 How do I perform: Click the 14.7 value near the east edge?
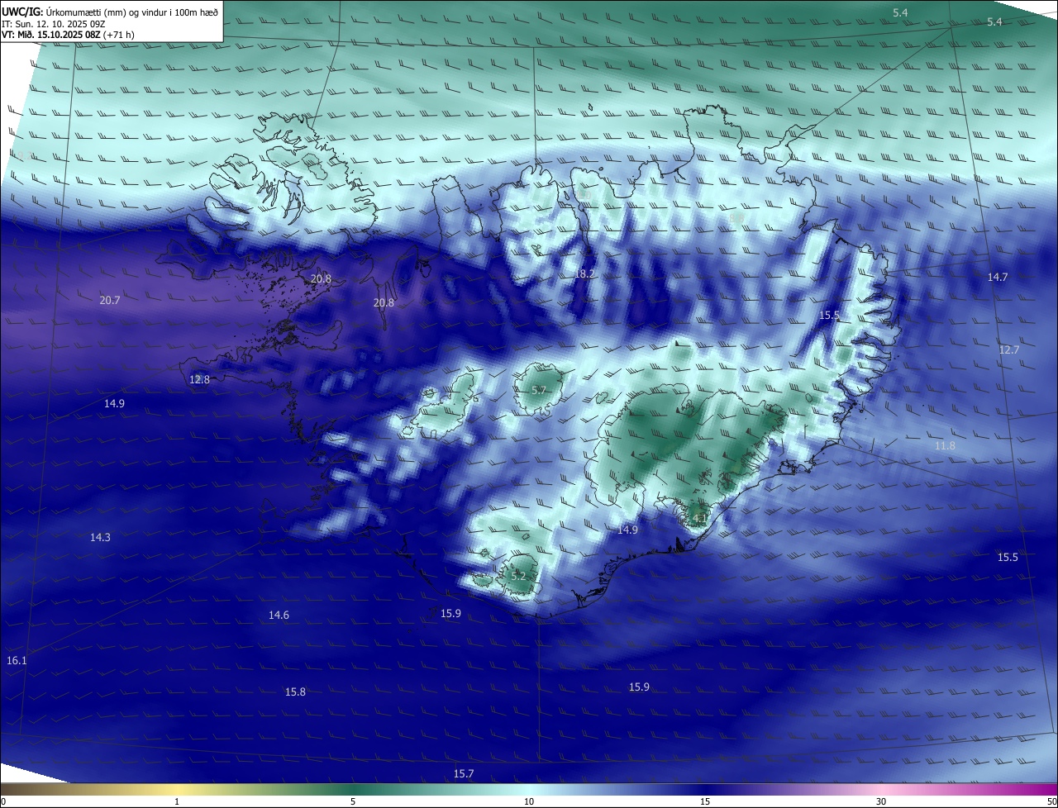pos(998,278)
